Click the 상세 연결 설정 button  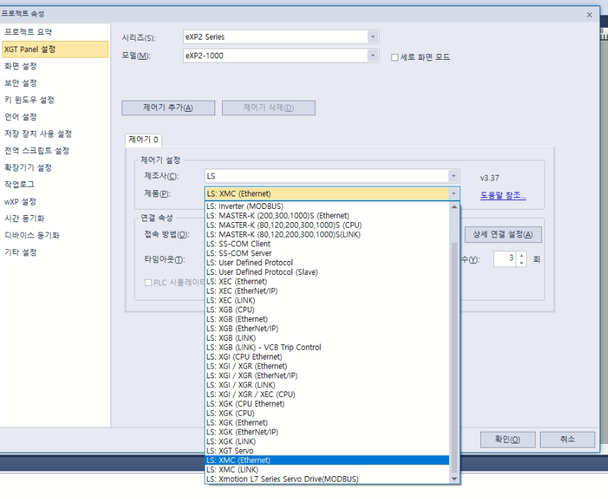(503, 235)
